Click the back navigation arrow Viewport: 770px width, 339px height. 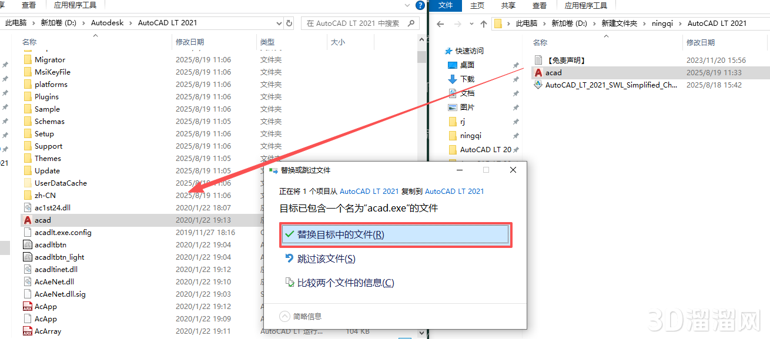click(440, 23)
